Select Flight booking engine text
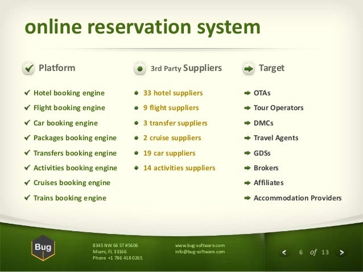Screen dimensions: 363x272 click(69, 108)
